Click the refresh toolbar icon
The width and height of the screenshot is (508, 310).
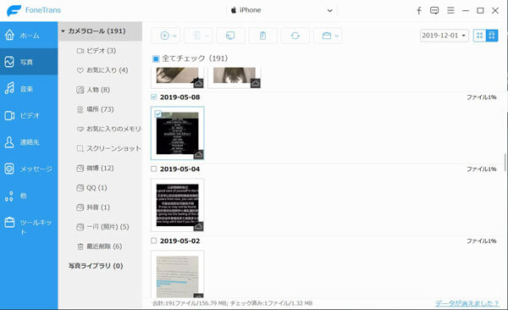click(295, 36)
